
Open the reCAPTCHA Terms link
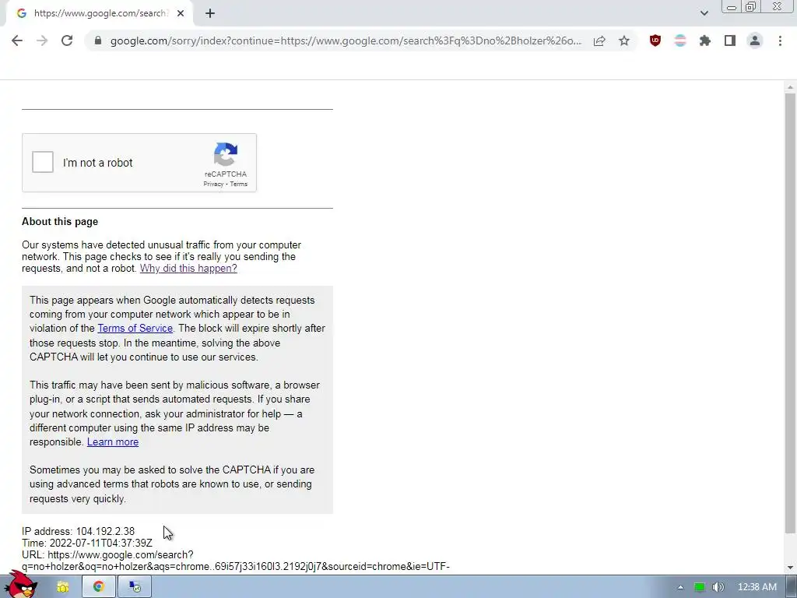click(x=238, y=184)
